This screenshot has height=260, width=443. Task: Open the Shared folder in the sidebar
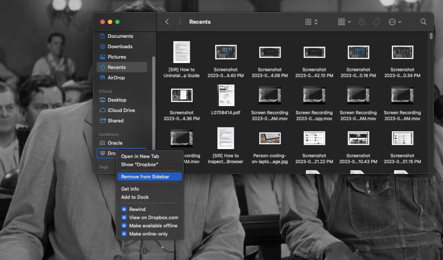coord(122,120)
